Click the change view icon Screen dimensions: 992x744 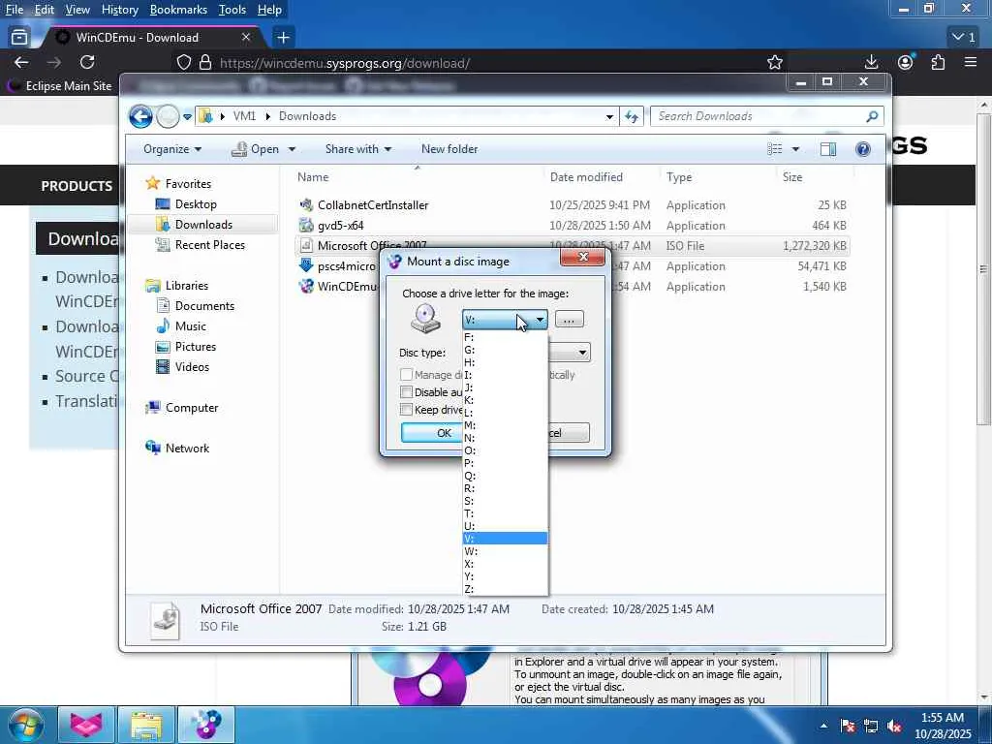point(774,149)
